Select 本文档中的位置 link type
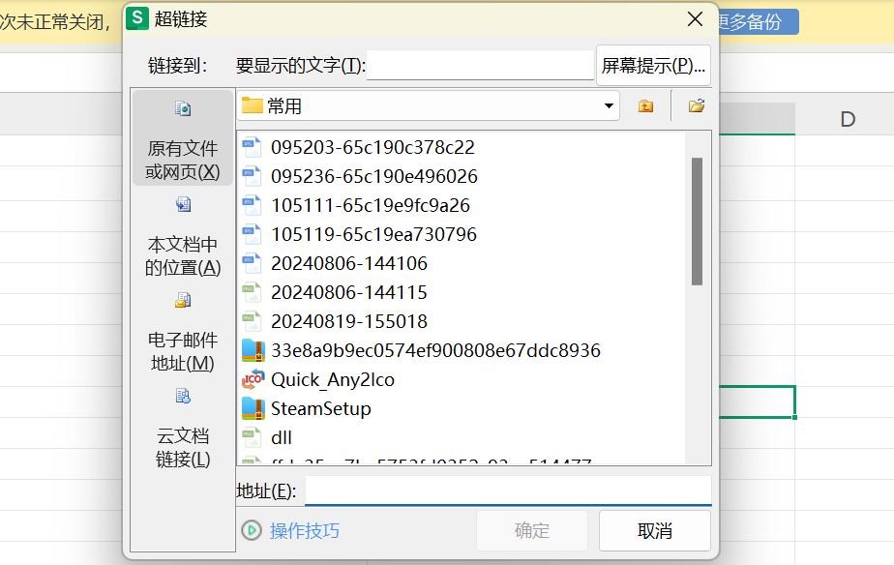The width and height of the screenshot is (894, 565). click(183, 235)
